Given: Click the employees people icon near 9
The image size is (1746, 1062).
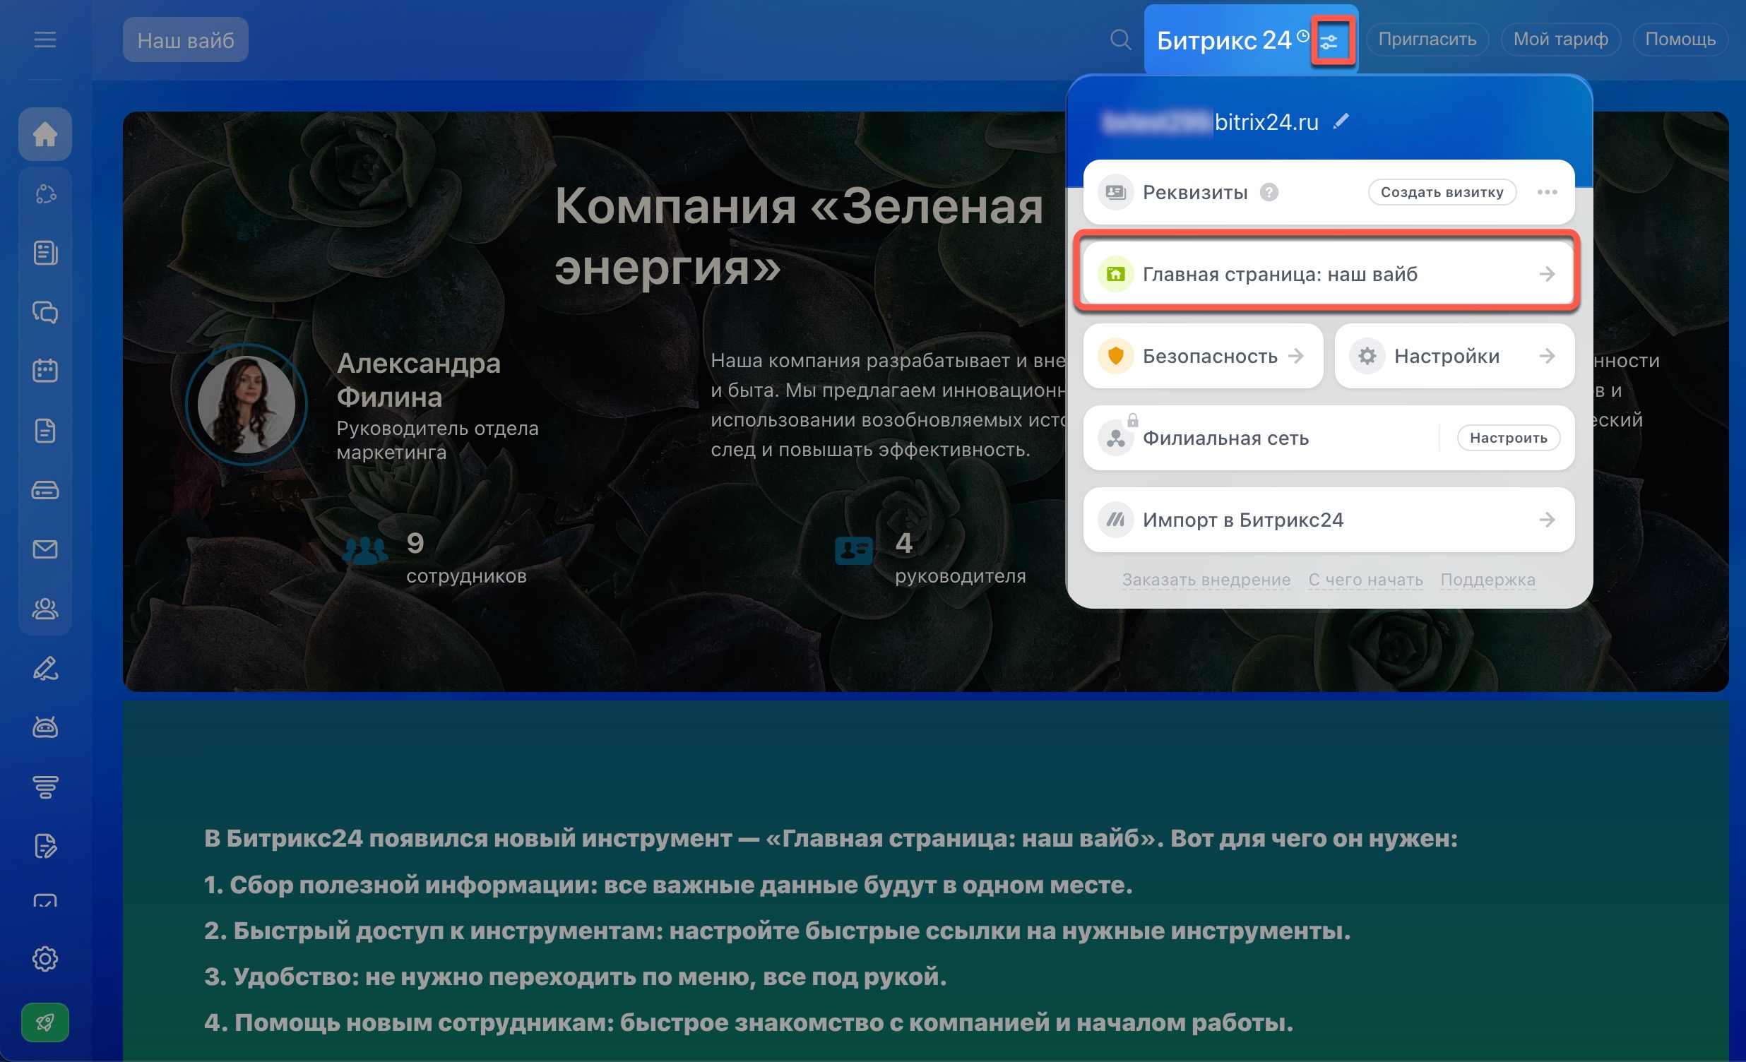Looking at the screenshot, I should click(365, 550).
